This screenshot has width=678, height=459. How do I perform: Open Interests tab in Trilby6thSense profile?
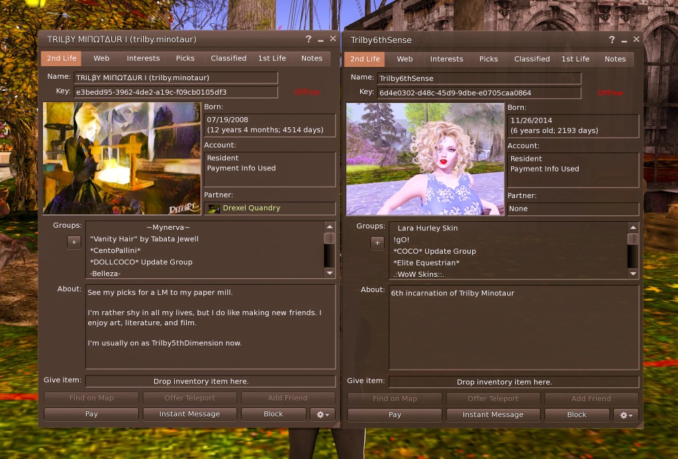447,59
